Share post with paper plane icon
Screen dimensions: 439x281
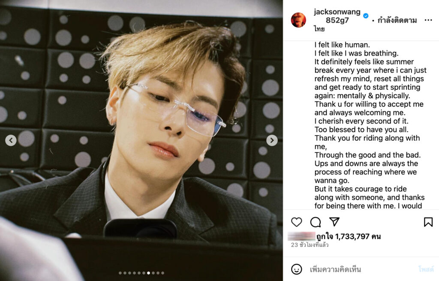click(334, 222)
